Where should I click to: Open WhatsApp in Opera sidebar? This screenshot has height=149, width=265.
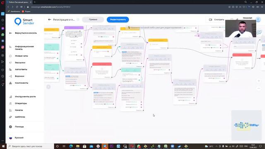(3, 35)
